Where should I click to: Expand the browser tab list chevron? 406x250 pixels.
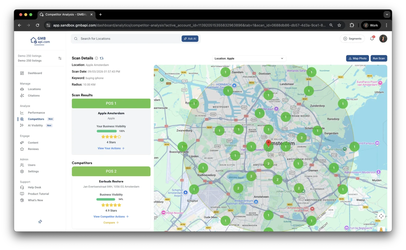point(387,15)
